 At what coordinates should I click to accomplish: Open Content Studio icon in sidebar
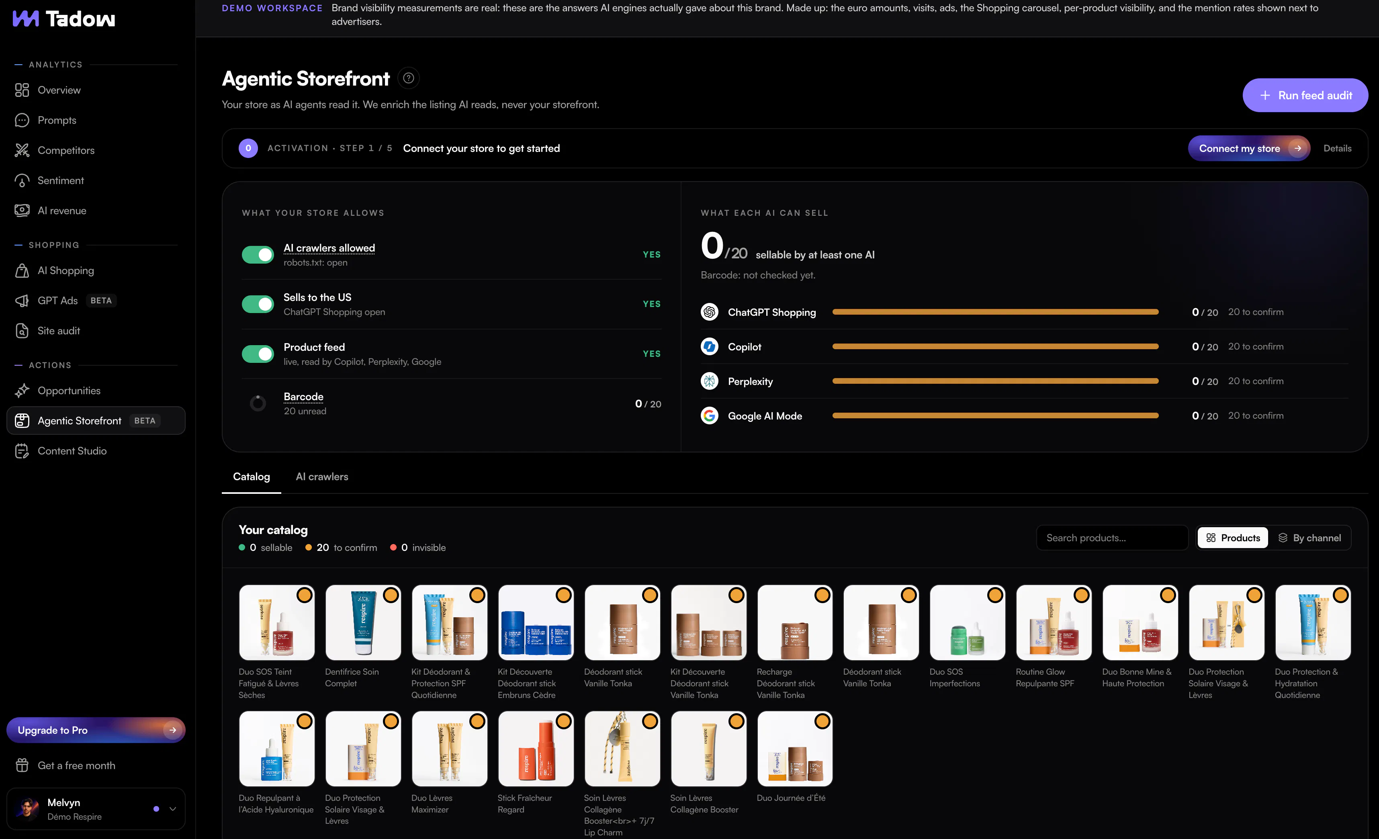pyautogui.click(x=22, y=451)
